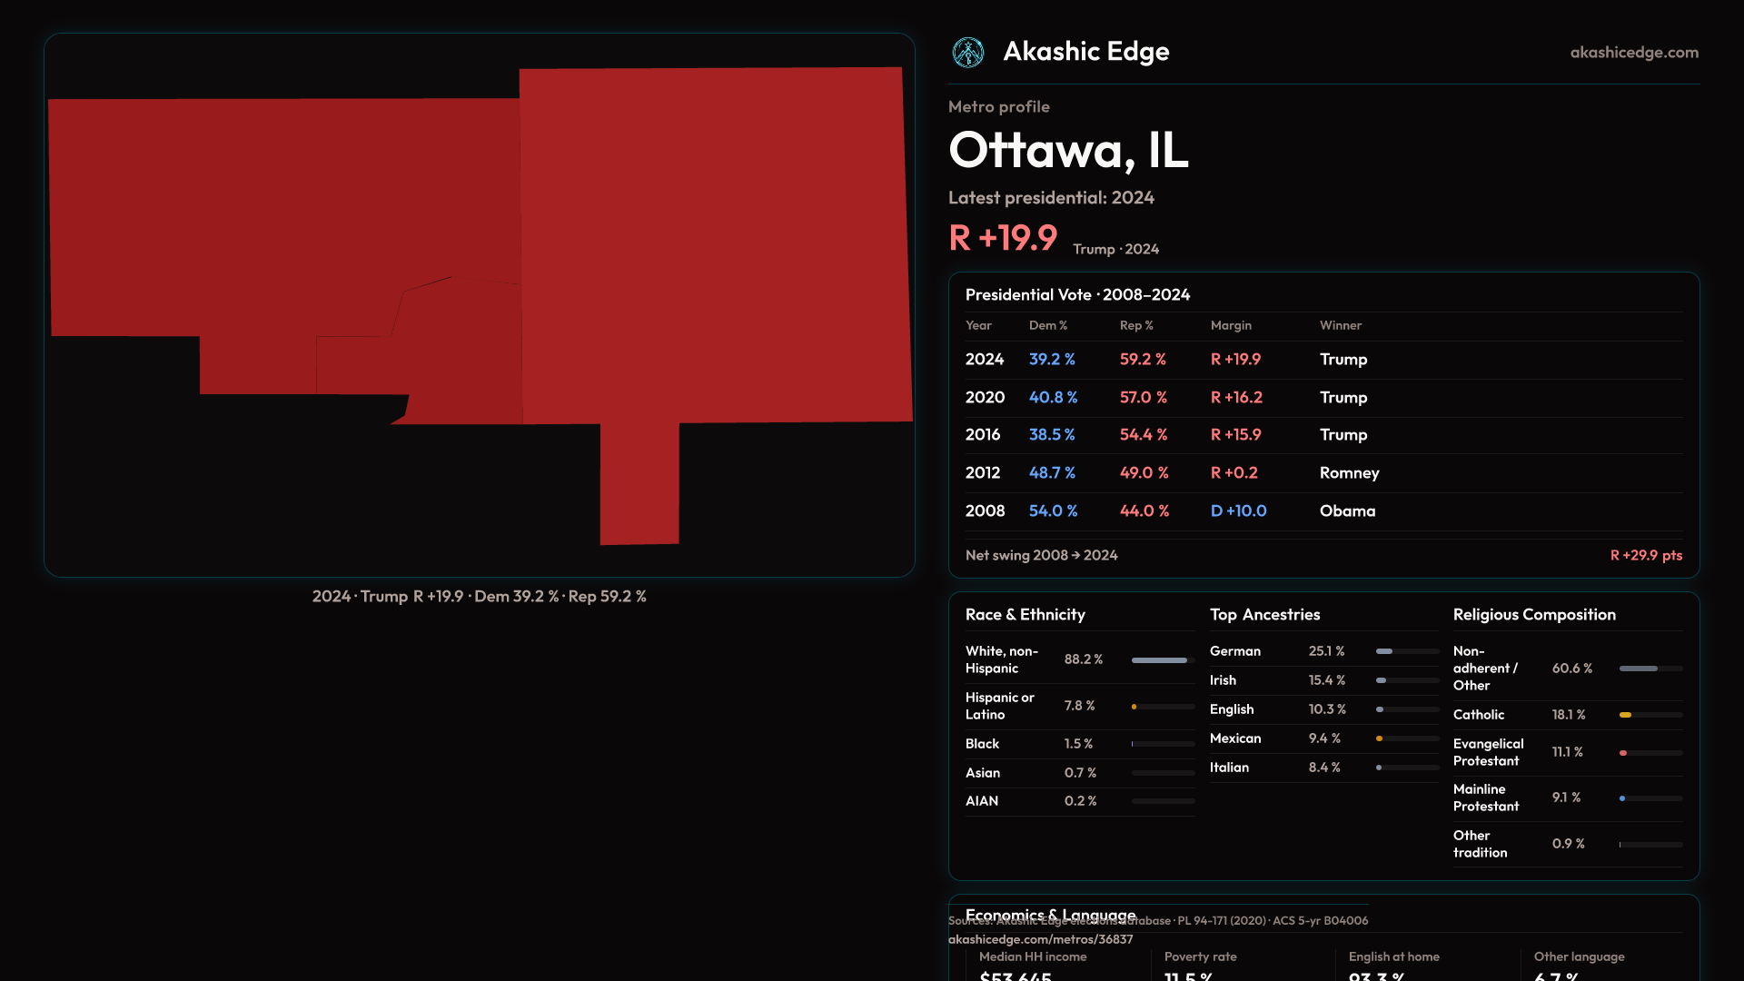Click the R +19.9 headline margin

pyautogui.click(x=1003, y=239)
